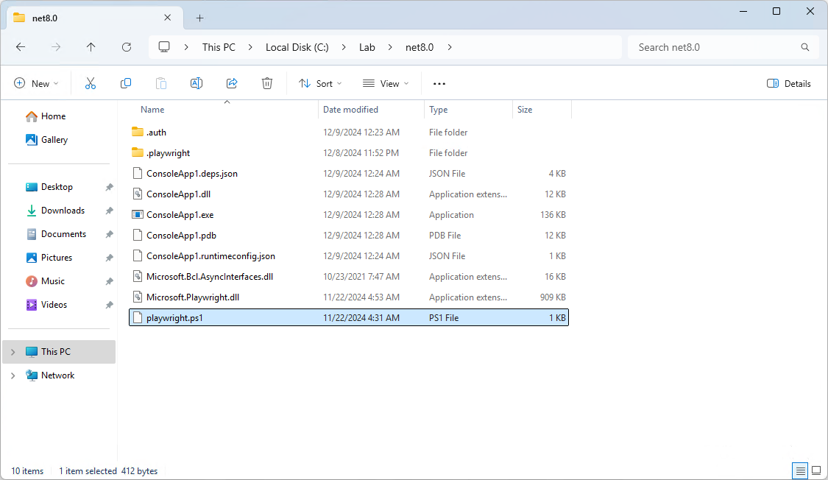
Task: Open the Sort dropdown menu
Action: click(x=321, y=83)
